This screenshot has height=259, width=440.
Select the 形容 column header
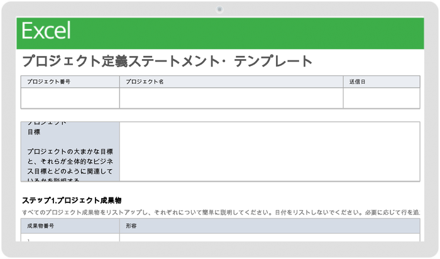click(x=270, y=226)
